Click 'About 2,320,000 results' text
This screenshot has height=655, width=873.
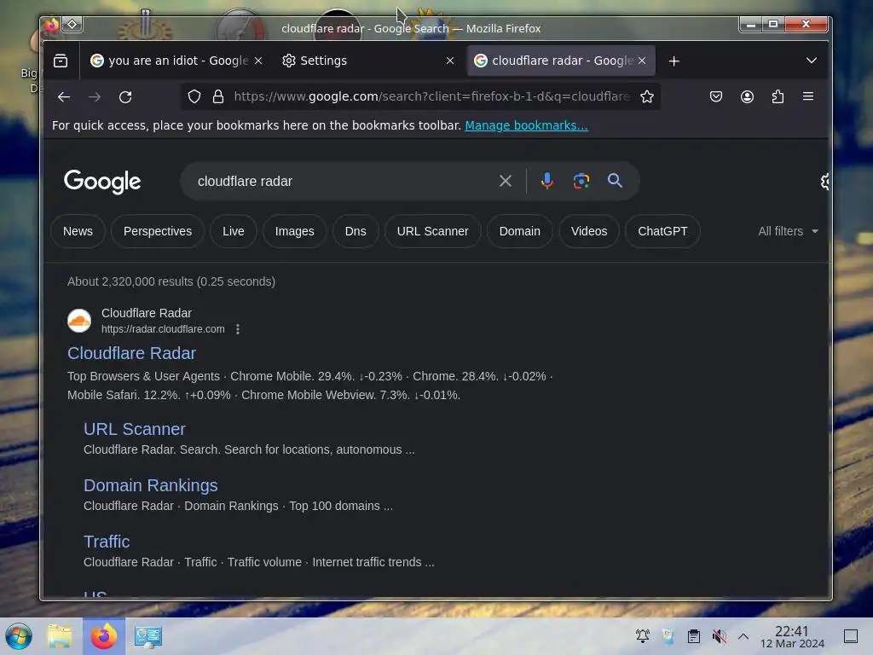pyautogui.click(x=171, y=281)
